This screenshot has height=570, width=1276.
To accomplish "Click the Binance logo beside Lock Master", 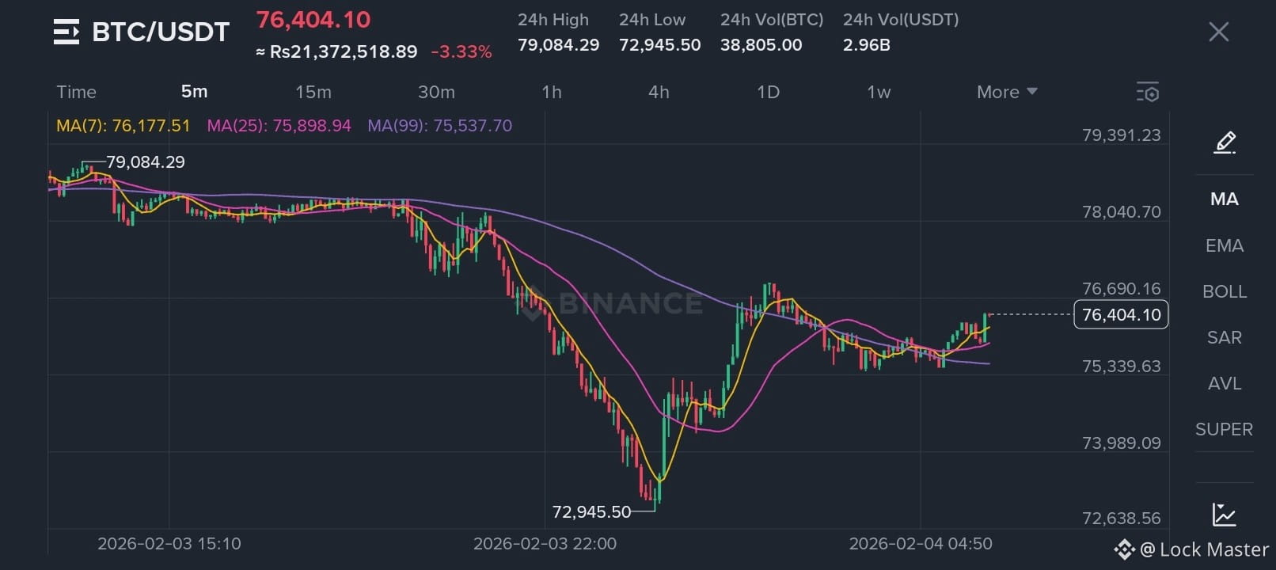I will click(x=1124, y=549).
